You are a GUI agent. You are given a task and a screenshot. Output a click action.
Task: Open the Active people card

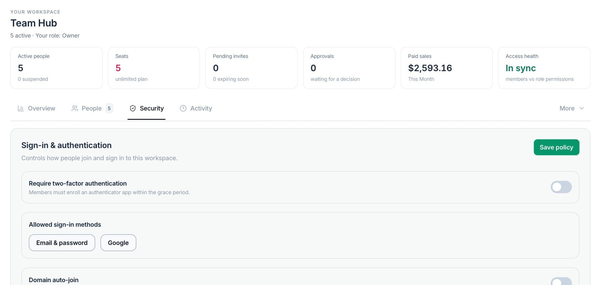[57, 68]
